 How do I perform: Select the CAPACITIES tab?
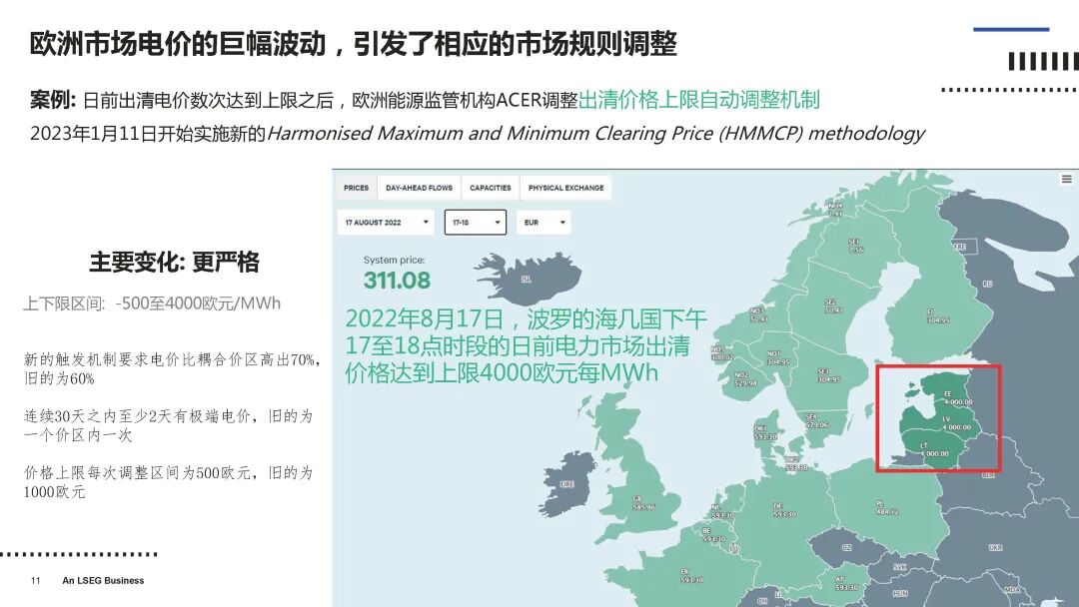click(491, 188)
